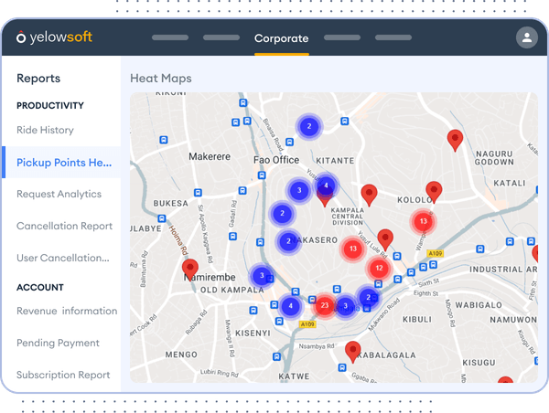Click the WABIGALO map label
This screenshot has width=549, height=413.
pos(479,305)
